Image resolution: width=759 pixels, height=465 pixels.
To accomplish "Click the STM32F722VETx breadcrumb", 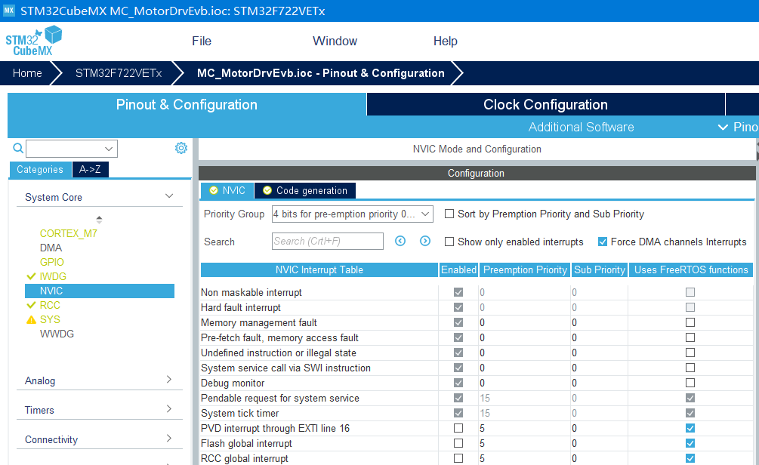I will 119,73.
